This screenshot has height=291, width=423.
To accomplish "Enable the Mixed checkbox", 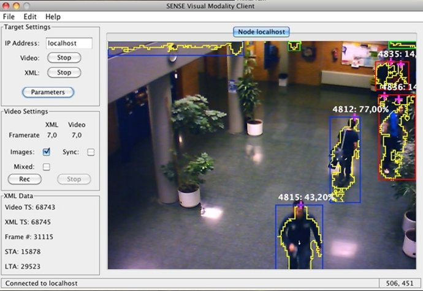I will (47, 167).
